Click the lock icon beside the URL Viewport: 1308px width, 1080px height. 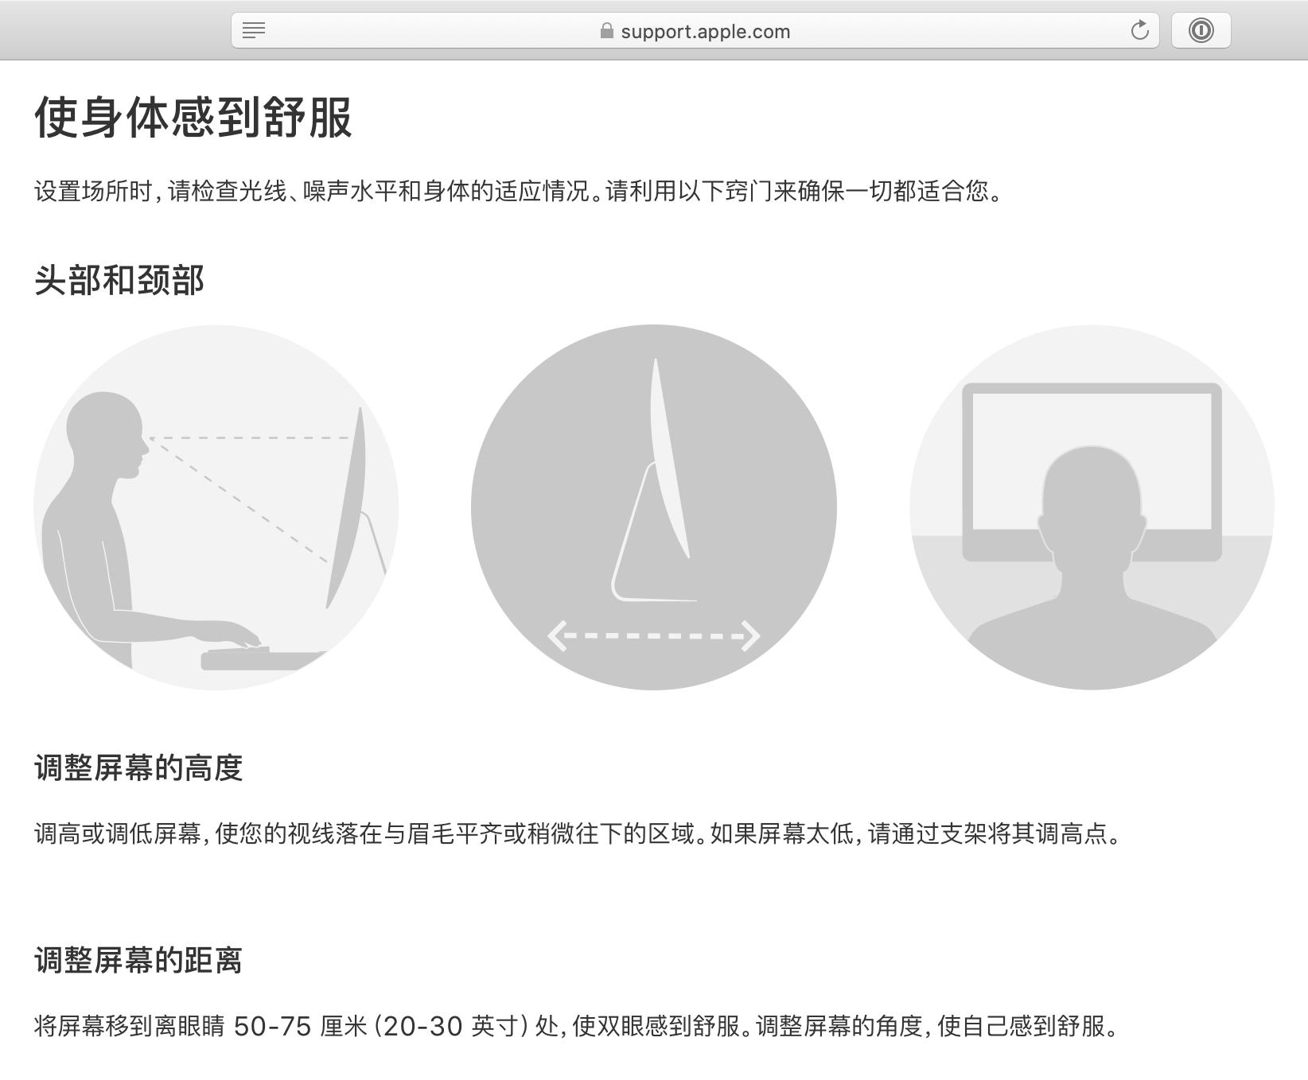pos(607,31)
